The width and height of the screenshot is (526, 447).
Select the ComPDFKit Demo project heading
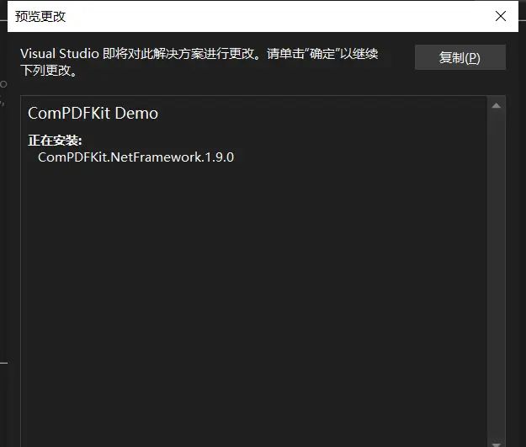(93, 114)
